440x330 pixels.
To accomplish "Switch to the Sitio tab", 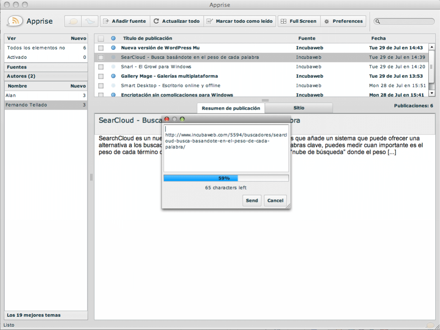I will [299, 108].
